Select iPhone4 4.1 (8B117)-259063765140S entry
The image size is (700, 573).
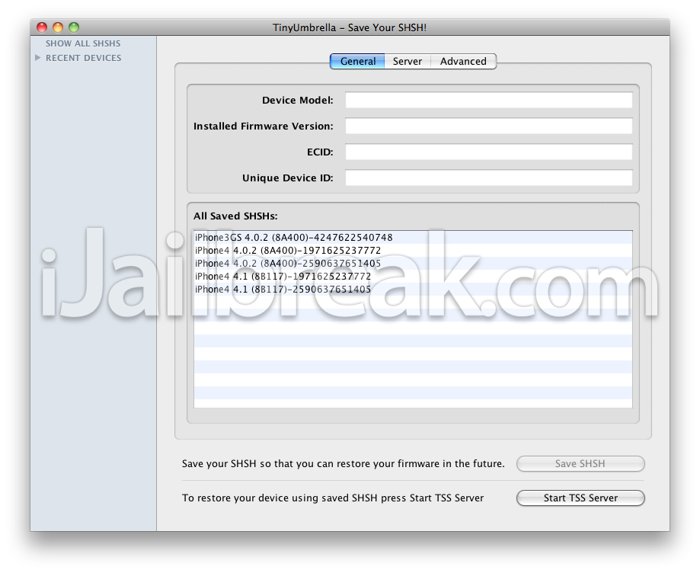[413, 290]
